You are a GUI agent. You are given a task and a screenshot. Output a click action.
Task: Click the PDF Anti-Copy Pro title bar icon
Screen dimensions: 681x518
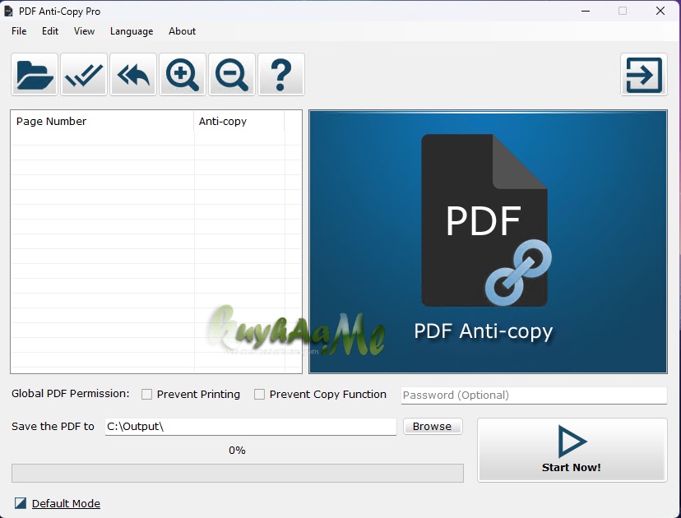click(8, 12)
